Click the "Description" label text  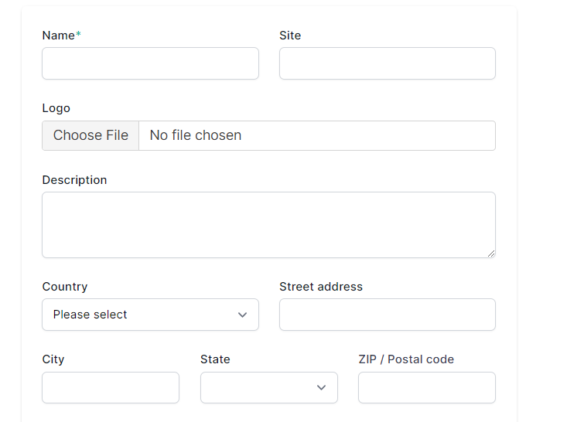click(74, 180)
